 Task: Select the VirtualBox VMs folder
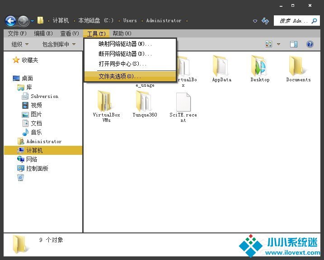(x=106, y=106)
